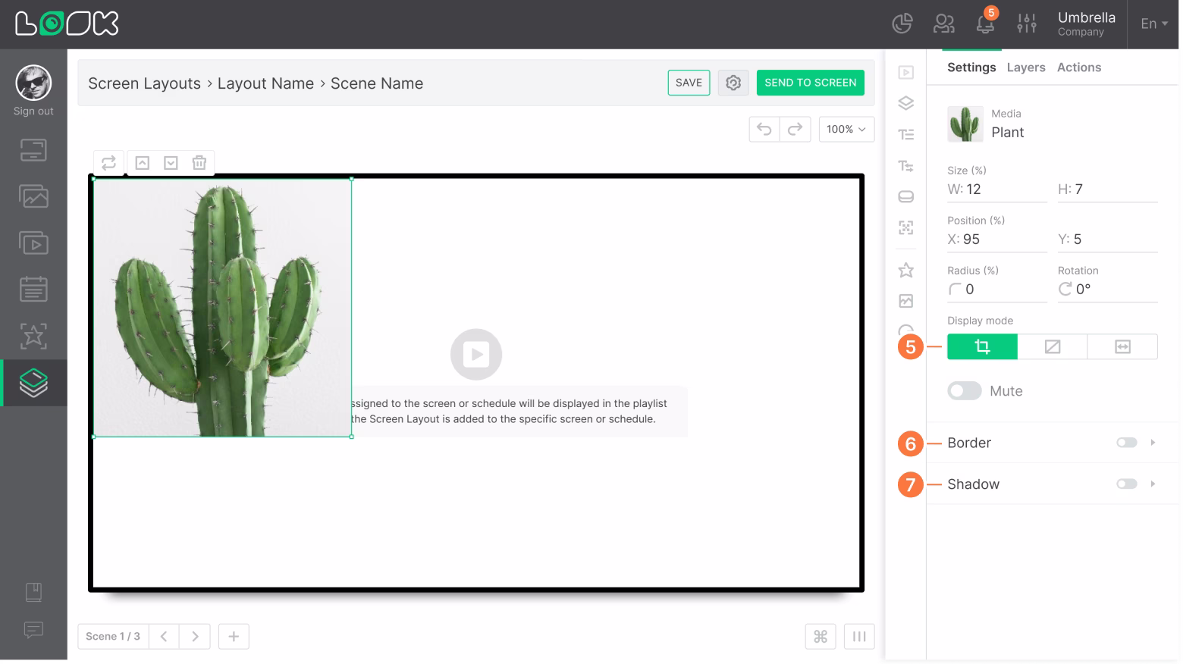The image size is (1183, 664).
Task: Open the En language dropdown
Action: tap(1152, 23)
